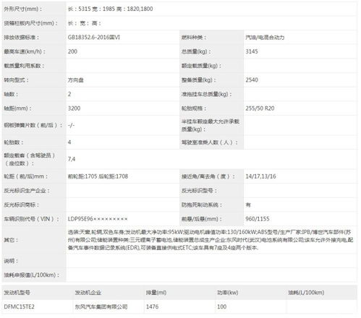Click tire specification 255/50 R20

click(x=260, y=108)
